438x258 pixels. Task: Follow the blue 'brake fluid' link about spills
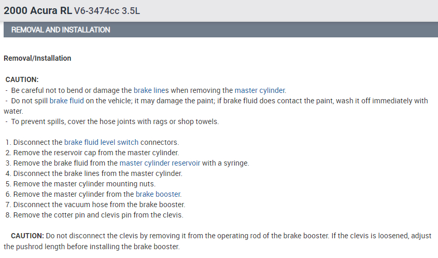(x=66, y=101)
